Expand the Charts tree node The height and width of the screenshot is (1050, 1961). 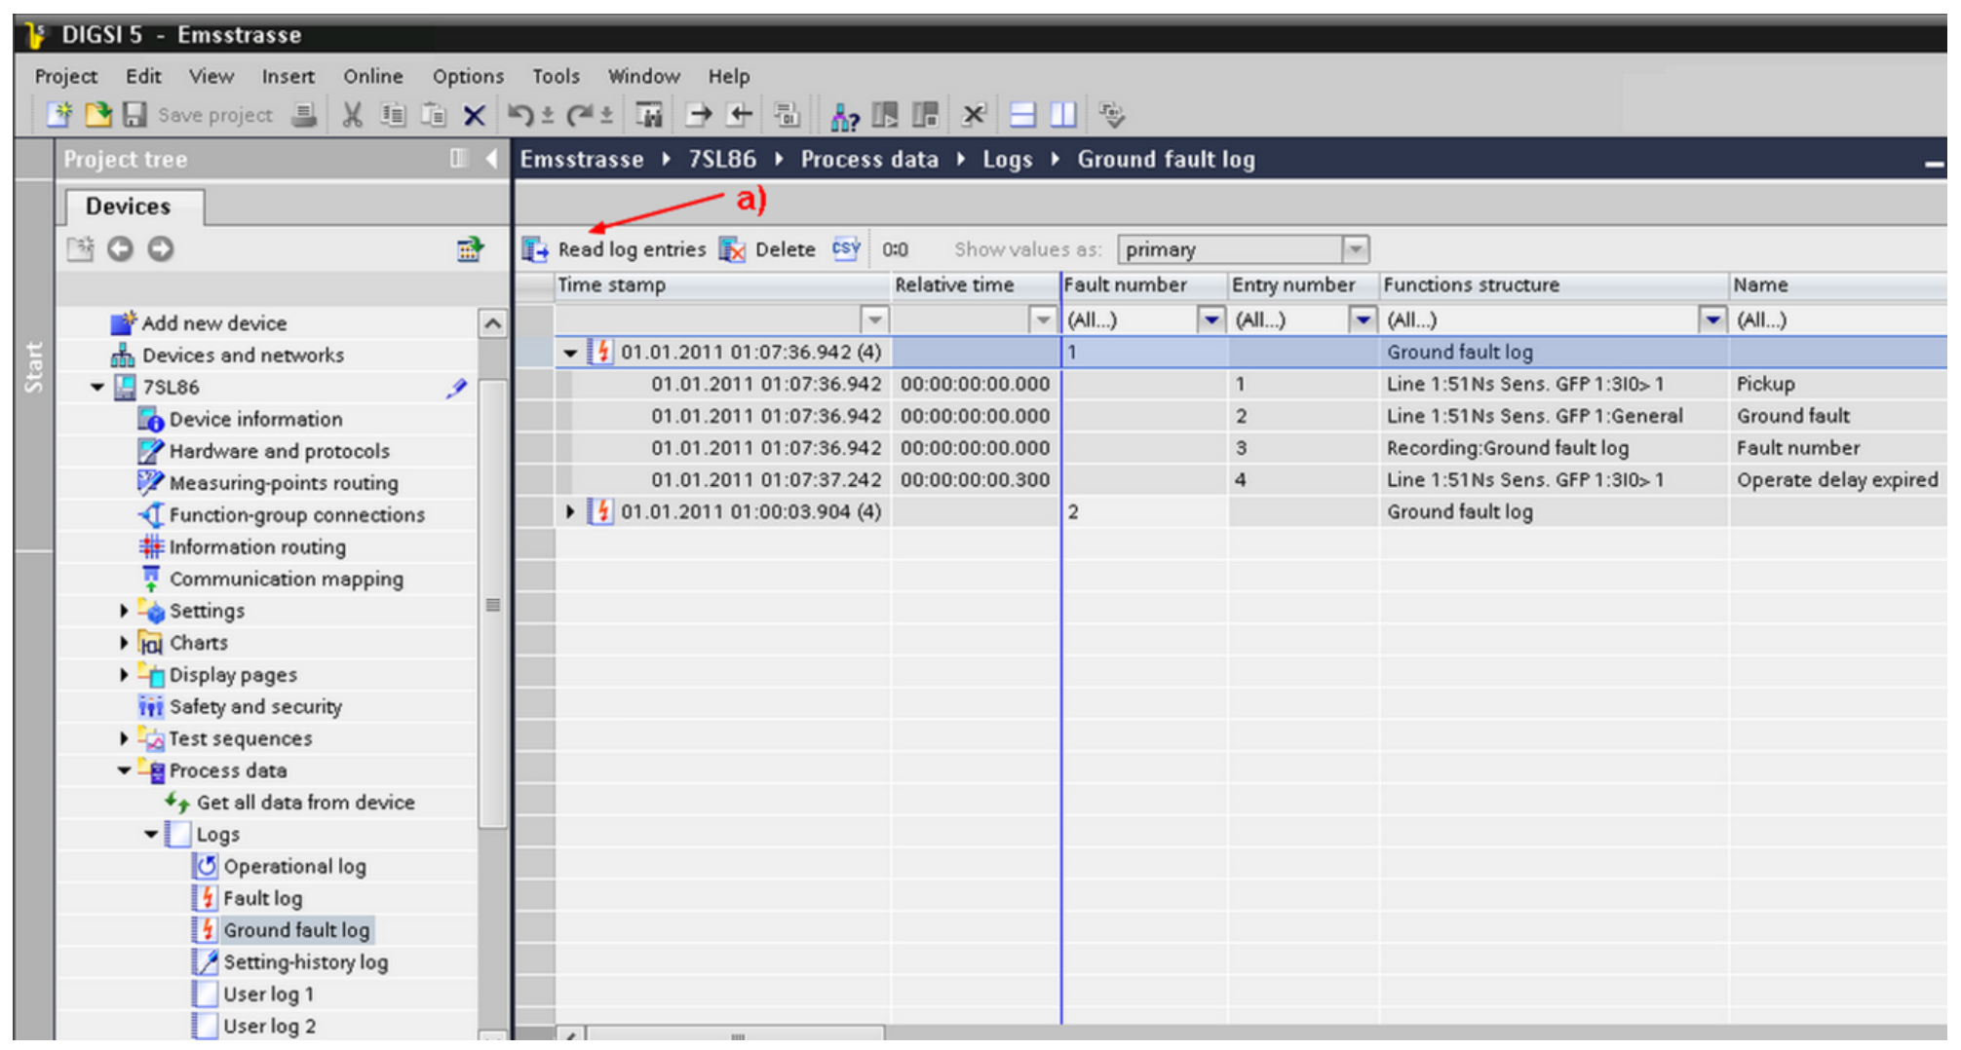coord(124,643)
